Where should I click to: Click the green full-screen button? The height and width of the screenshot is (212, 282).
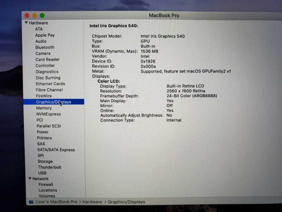click(x=42, y=16)
